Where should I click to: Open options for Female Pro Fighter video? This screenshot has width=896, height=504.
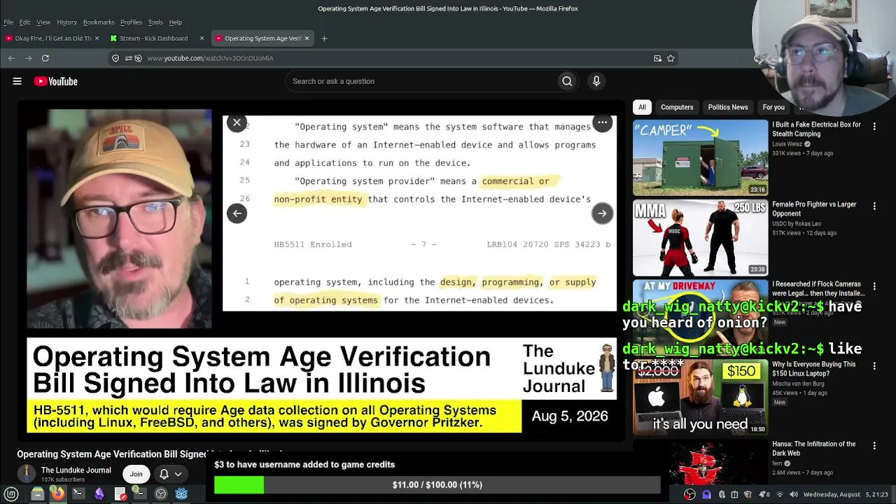pyautogui.click(x=874, y=206)
